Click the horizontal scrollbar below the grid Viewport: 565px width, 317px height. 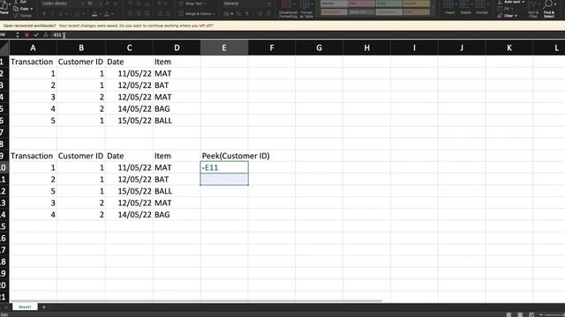coord(196,300)
